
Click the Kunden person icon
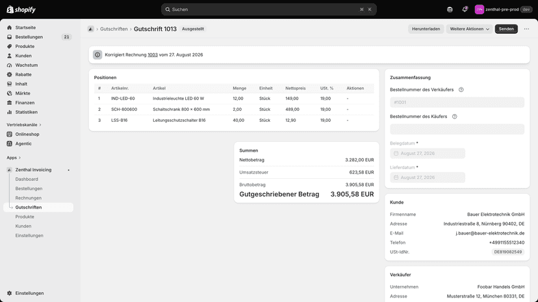(9, 56)
